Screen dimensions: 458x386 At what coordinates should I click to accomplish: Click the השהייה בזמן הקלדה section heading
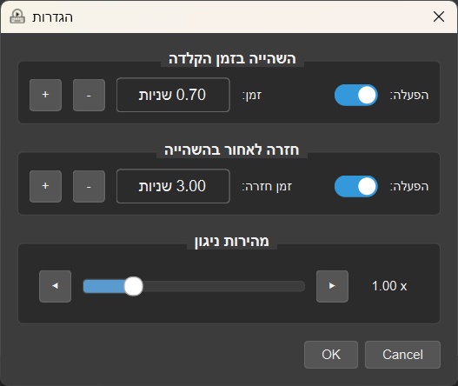pos(232,59)
